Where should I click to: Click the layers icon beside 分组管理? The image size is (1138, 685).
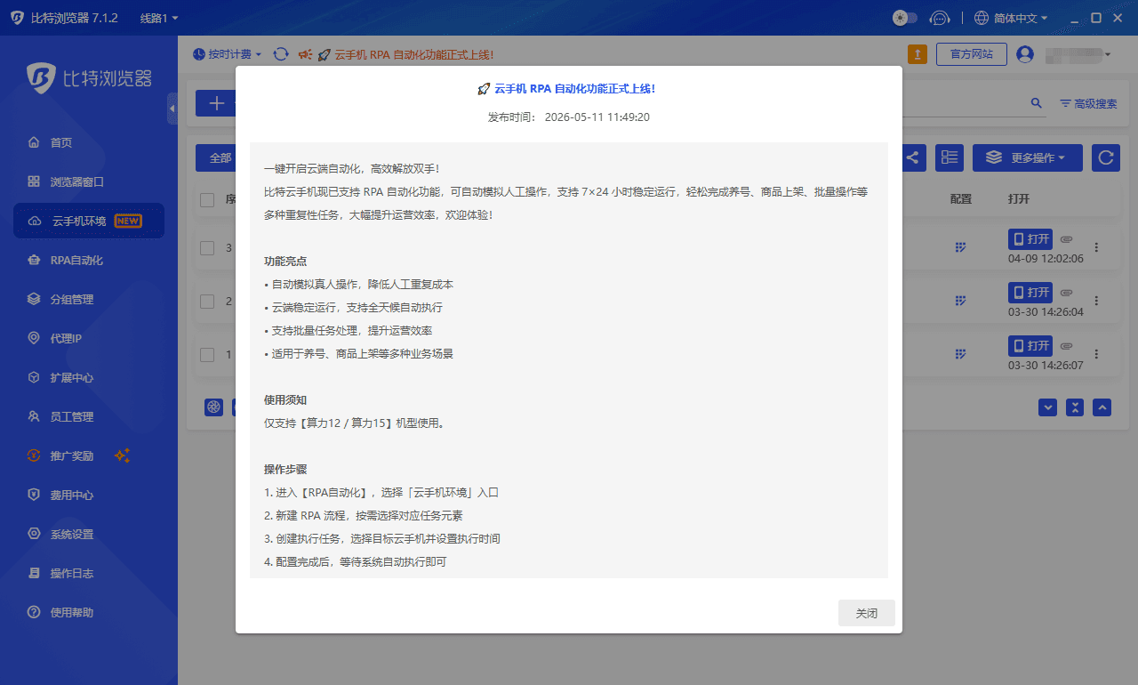tap(34, 299)
